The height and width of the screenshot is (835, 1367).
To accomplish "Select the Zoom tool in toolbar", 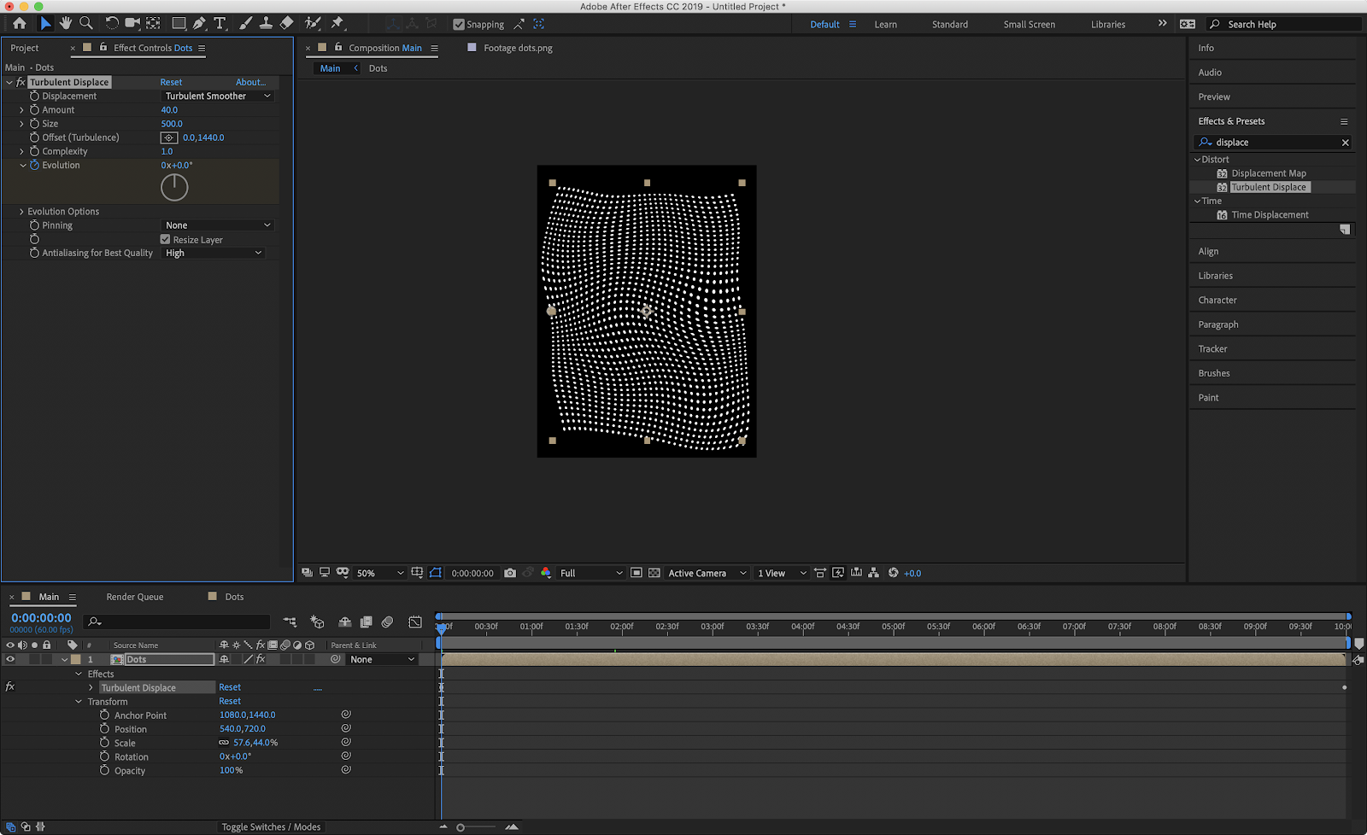I will (x=86, y=23).
